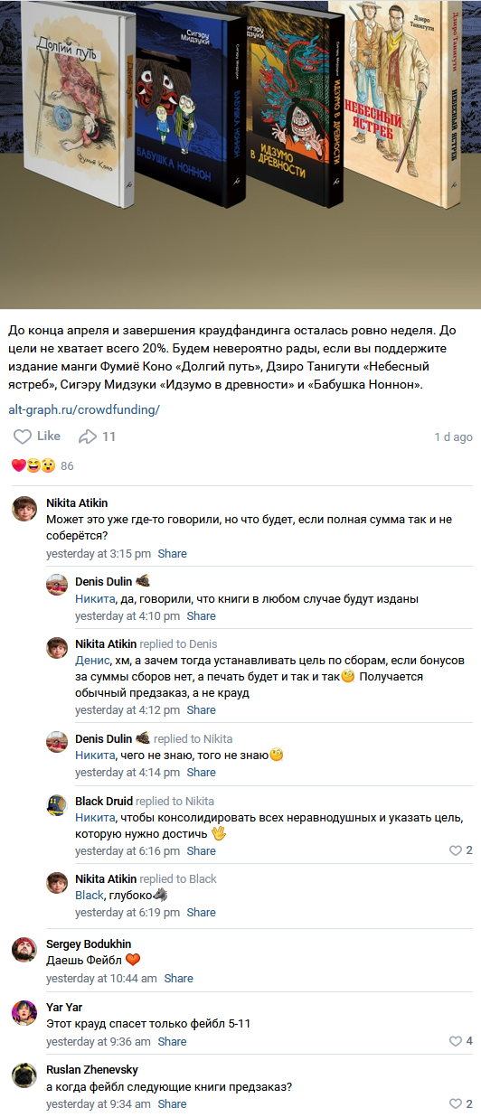Share the post using the arrow icon
The height and width of the screenshot is (1117, 481).
click(98, 436)
